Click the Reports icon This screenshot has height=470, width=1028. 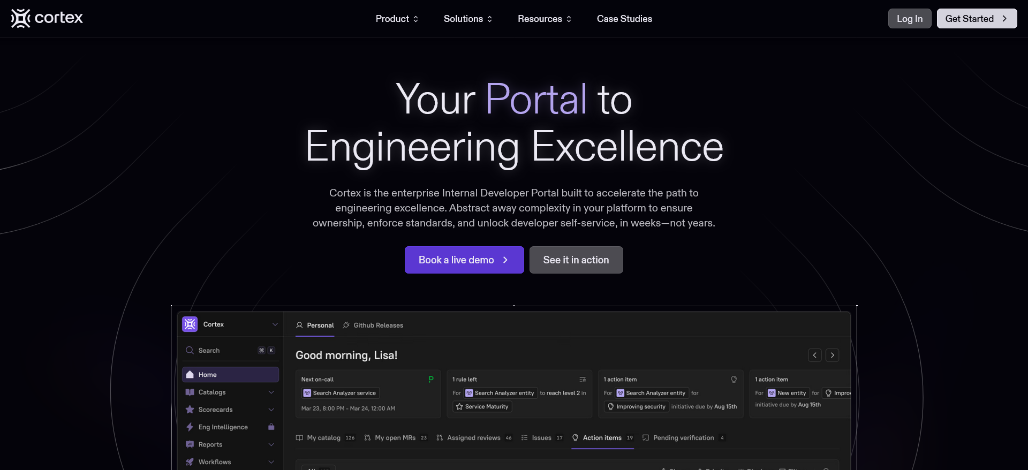click(x=190, y=444)
